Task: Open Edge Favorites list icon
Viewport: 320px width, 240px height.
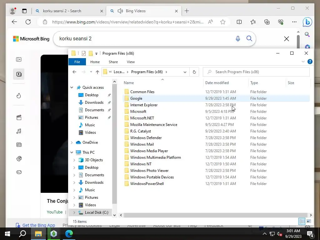Action: [x=253, y=22]
